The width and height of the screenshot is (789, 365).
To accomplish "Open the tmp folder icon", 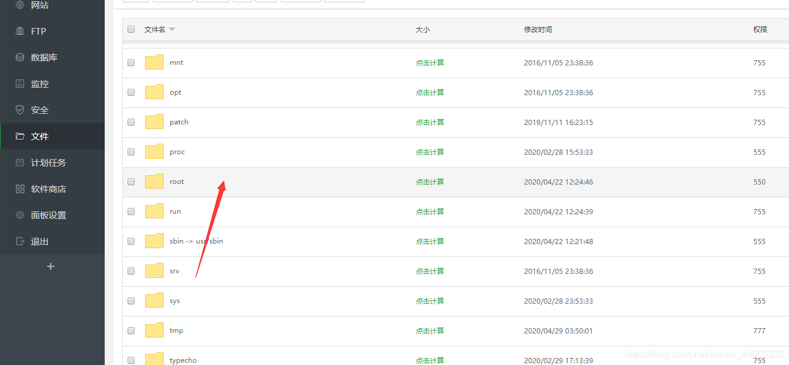I will pyautogui.click(x=154, y=331).
